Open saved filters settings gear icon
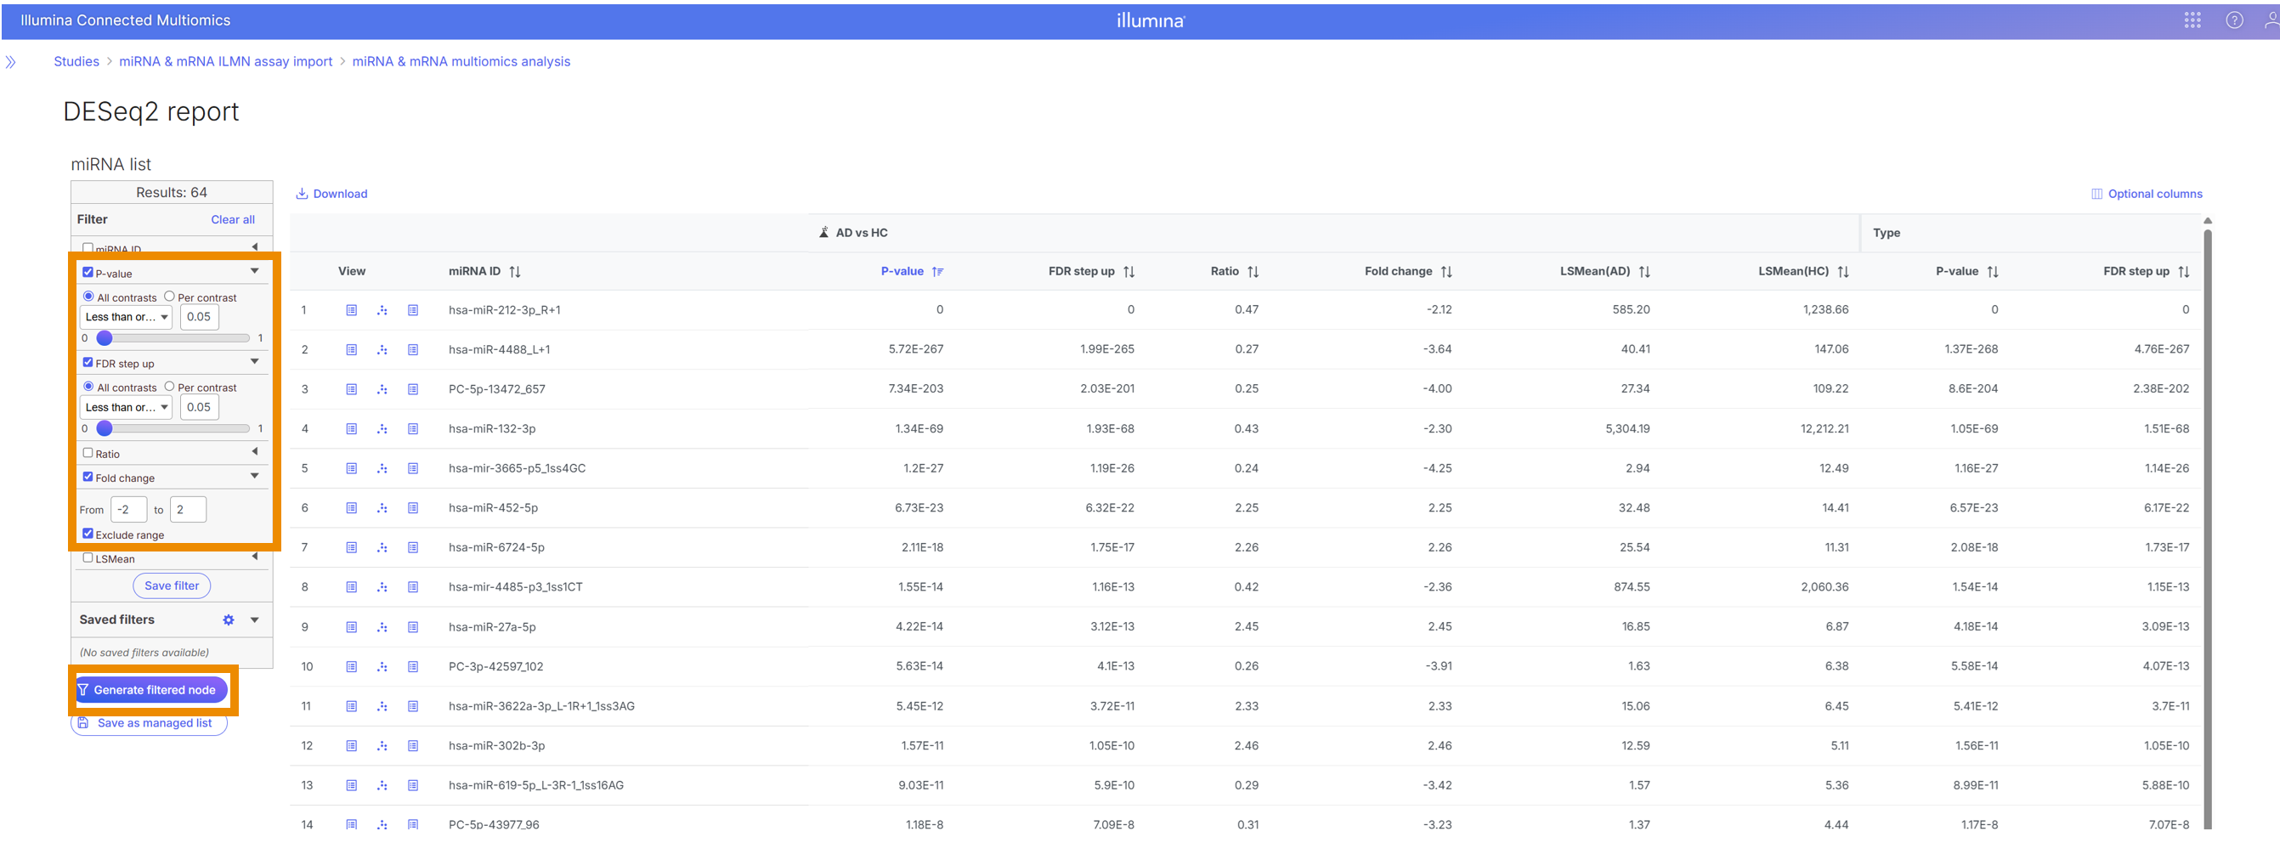Image resolution: width=2280 pixels, height=854 pixels. point(229,619)
